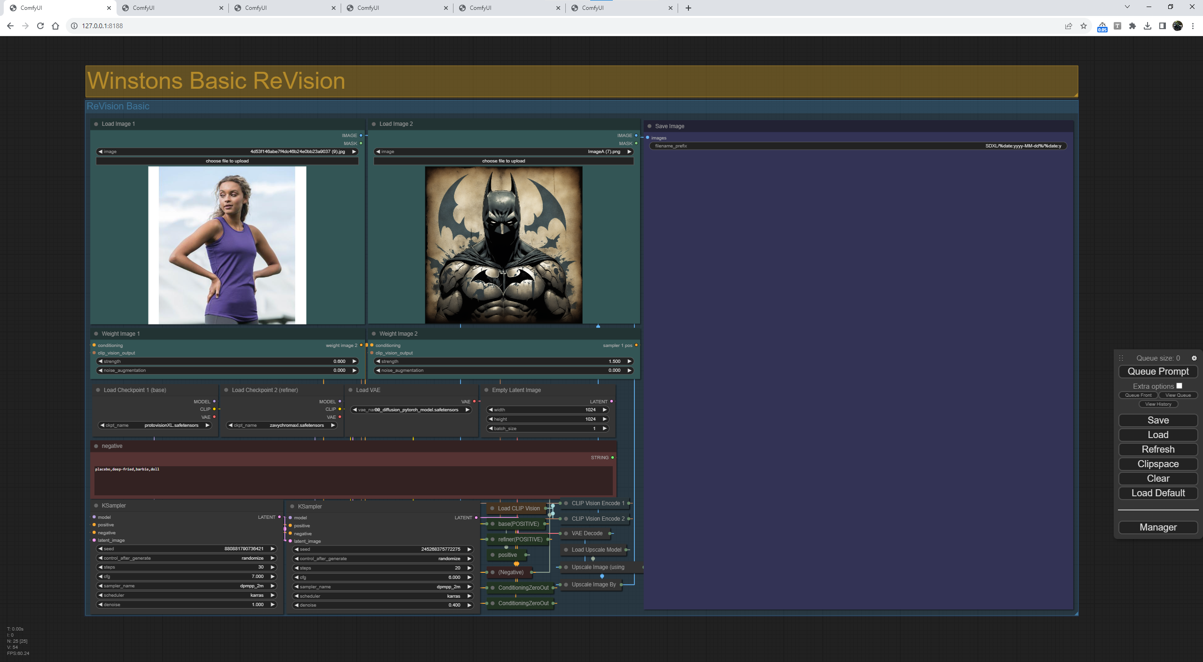
Task: Open the browser profile avatar
Action: [x=1178, y=26]
